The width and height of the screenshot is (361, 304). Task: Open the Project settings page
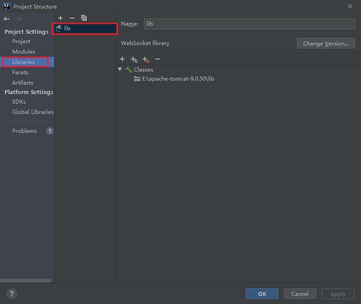click(21, 41)
